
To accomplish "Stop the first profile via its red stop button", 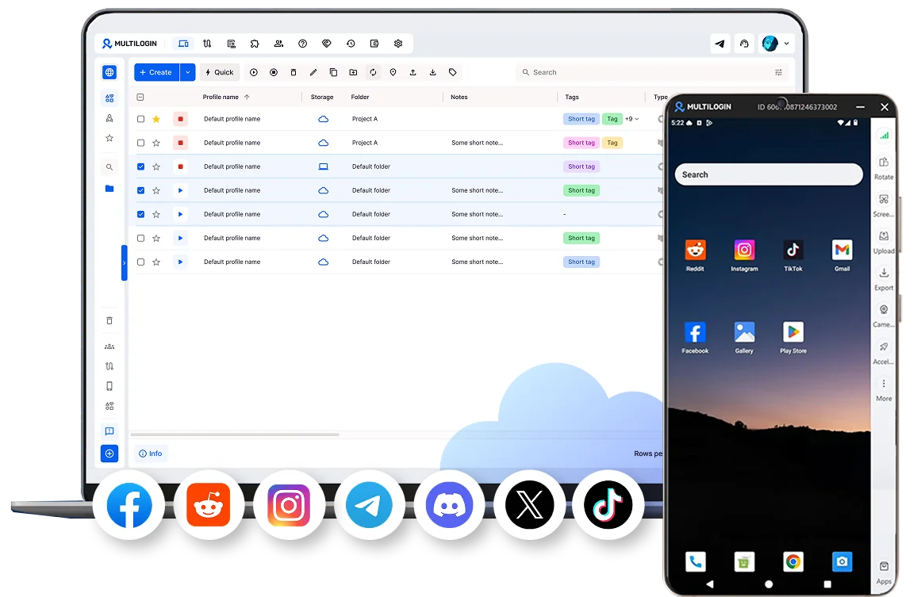I will [180, 119].
